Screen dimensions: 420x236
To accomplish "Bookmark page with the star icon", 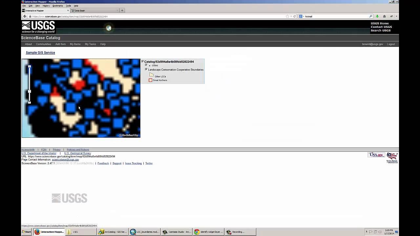I will [x=287, y=16].
